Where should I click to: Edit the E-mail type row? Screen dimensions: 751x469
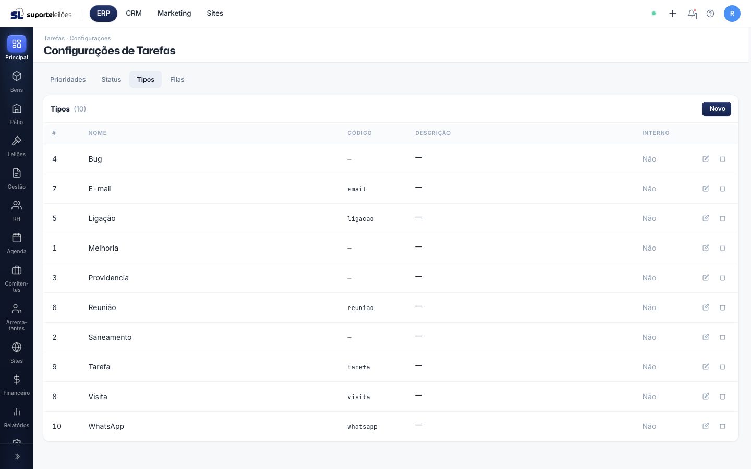click(706, 189)
